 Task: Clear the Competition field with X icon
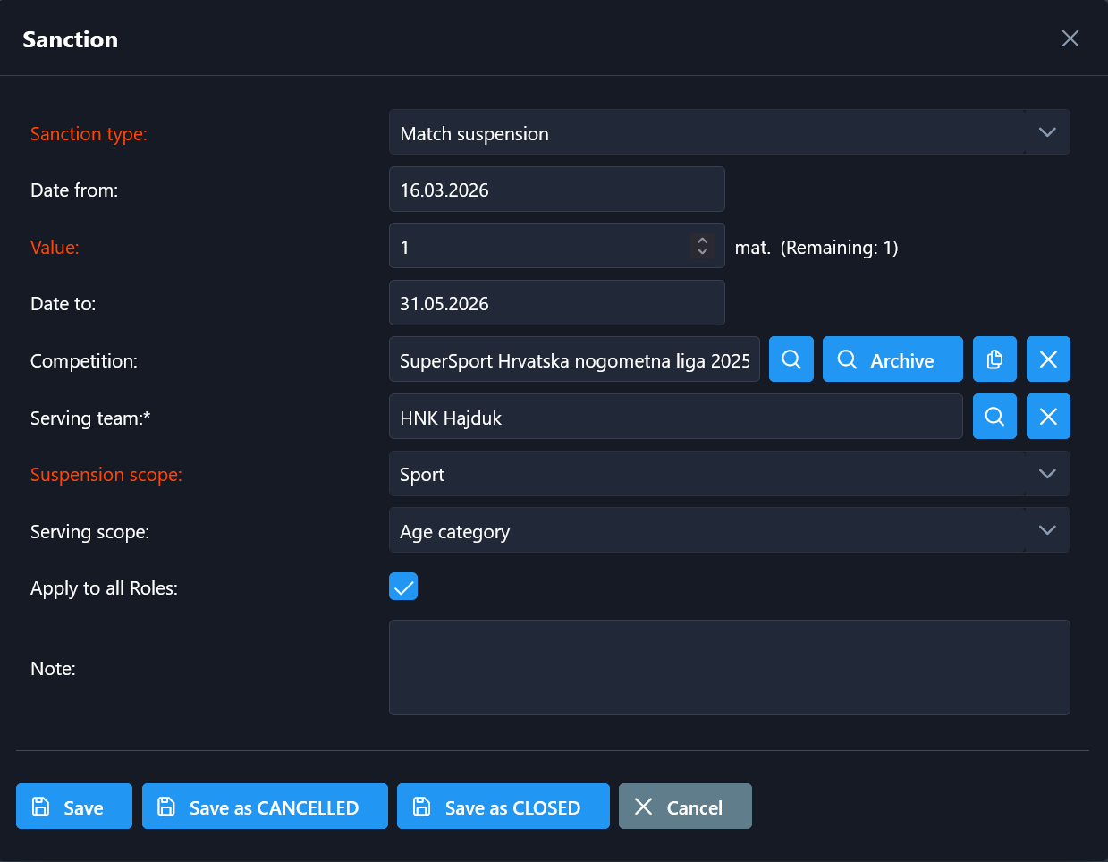point(1048,359)
